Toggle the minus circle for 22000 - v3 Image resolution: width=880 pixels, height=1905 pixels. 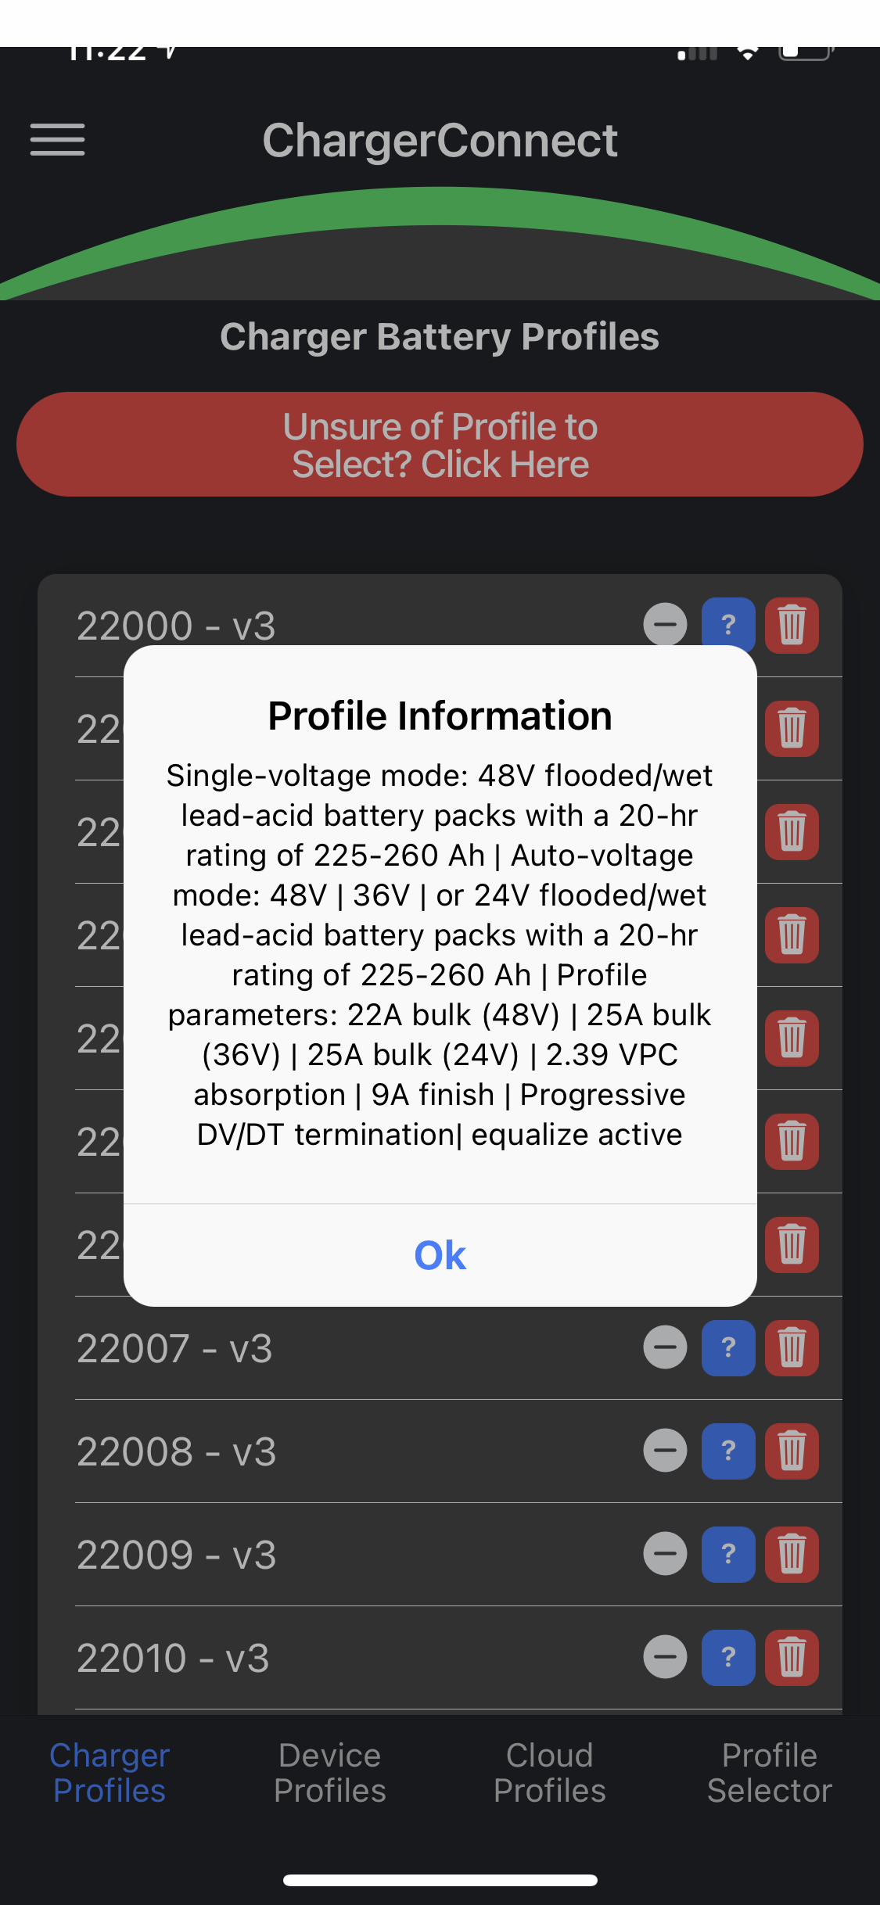[x=665, y=623]
